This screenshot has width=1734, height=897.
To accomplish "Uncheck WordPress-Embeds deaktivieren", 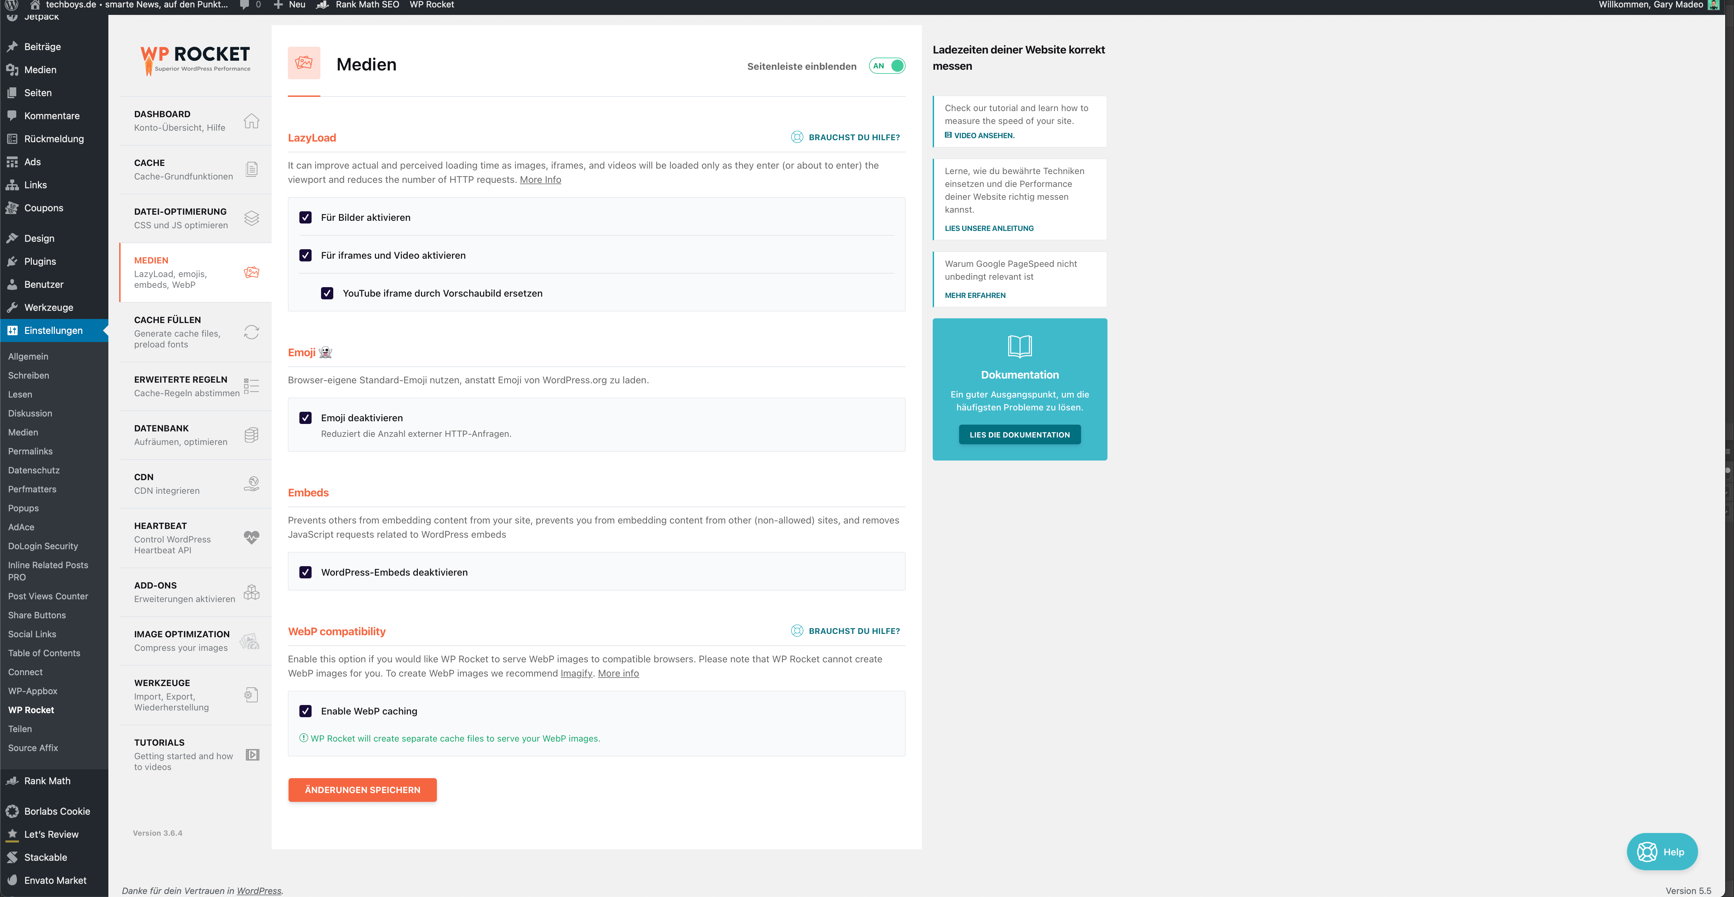I will [305, 572].
